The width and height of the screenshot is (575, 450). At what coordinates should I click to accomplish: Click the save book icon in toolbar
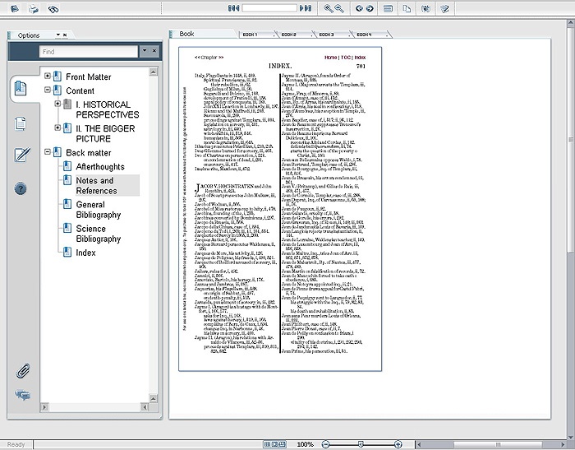click(x=14, y=8)
